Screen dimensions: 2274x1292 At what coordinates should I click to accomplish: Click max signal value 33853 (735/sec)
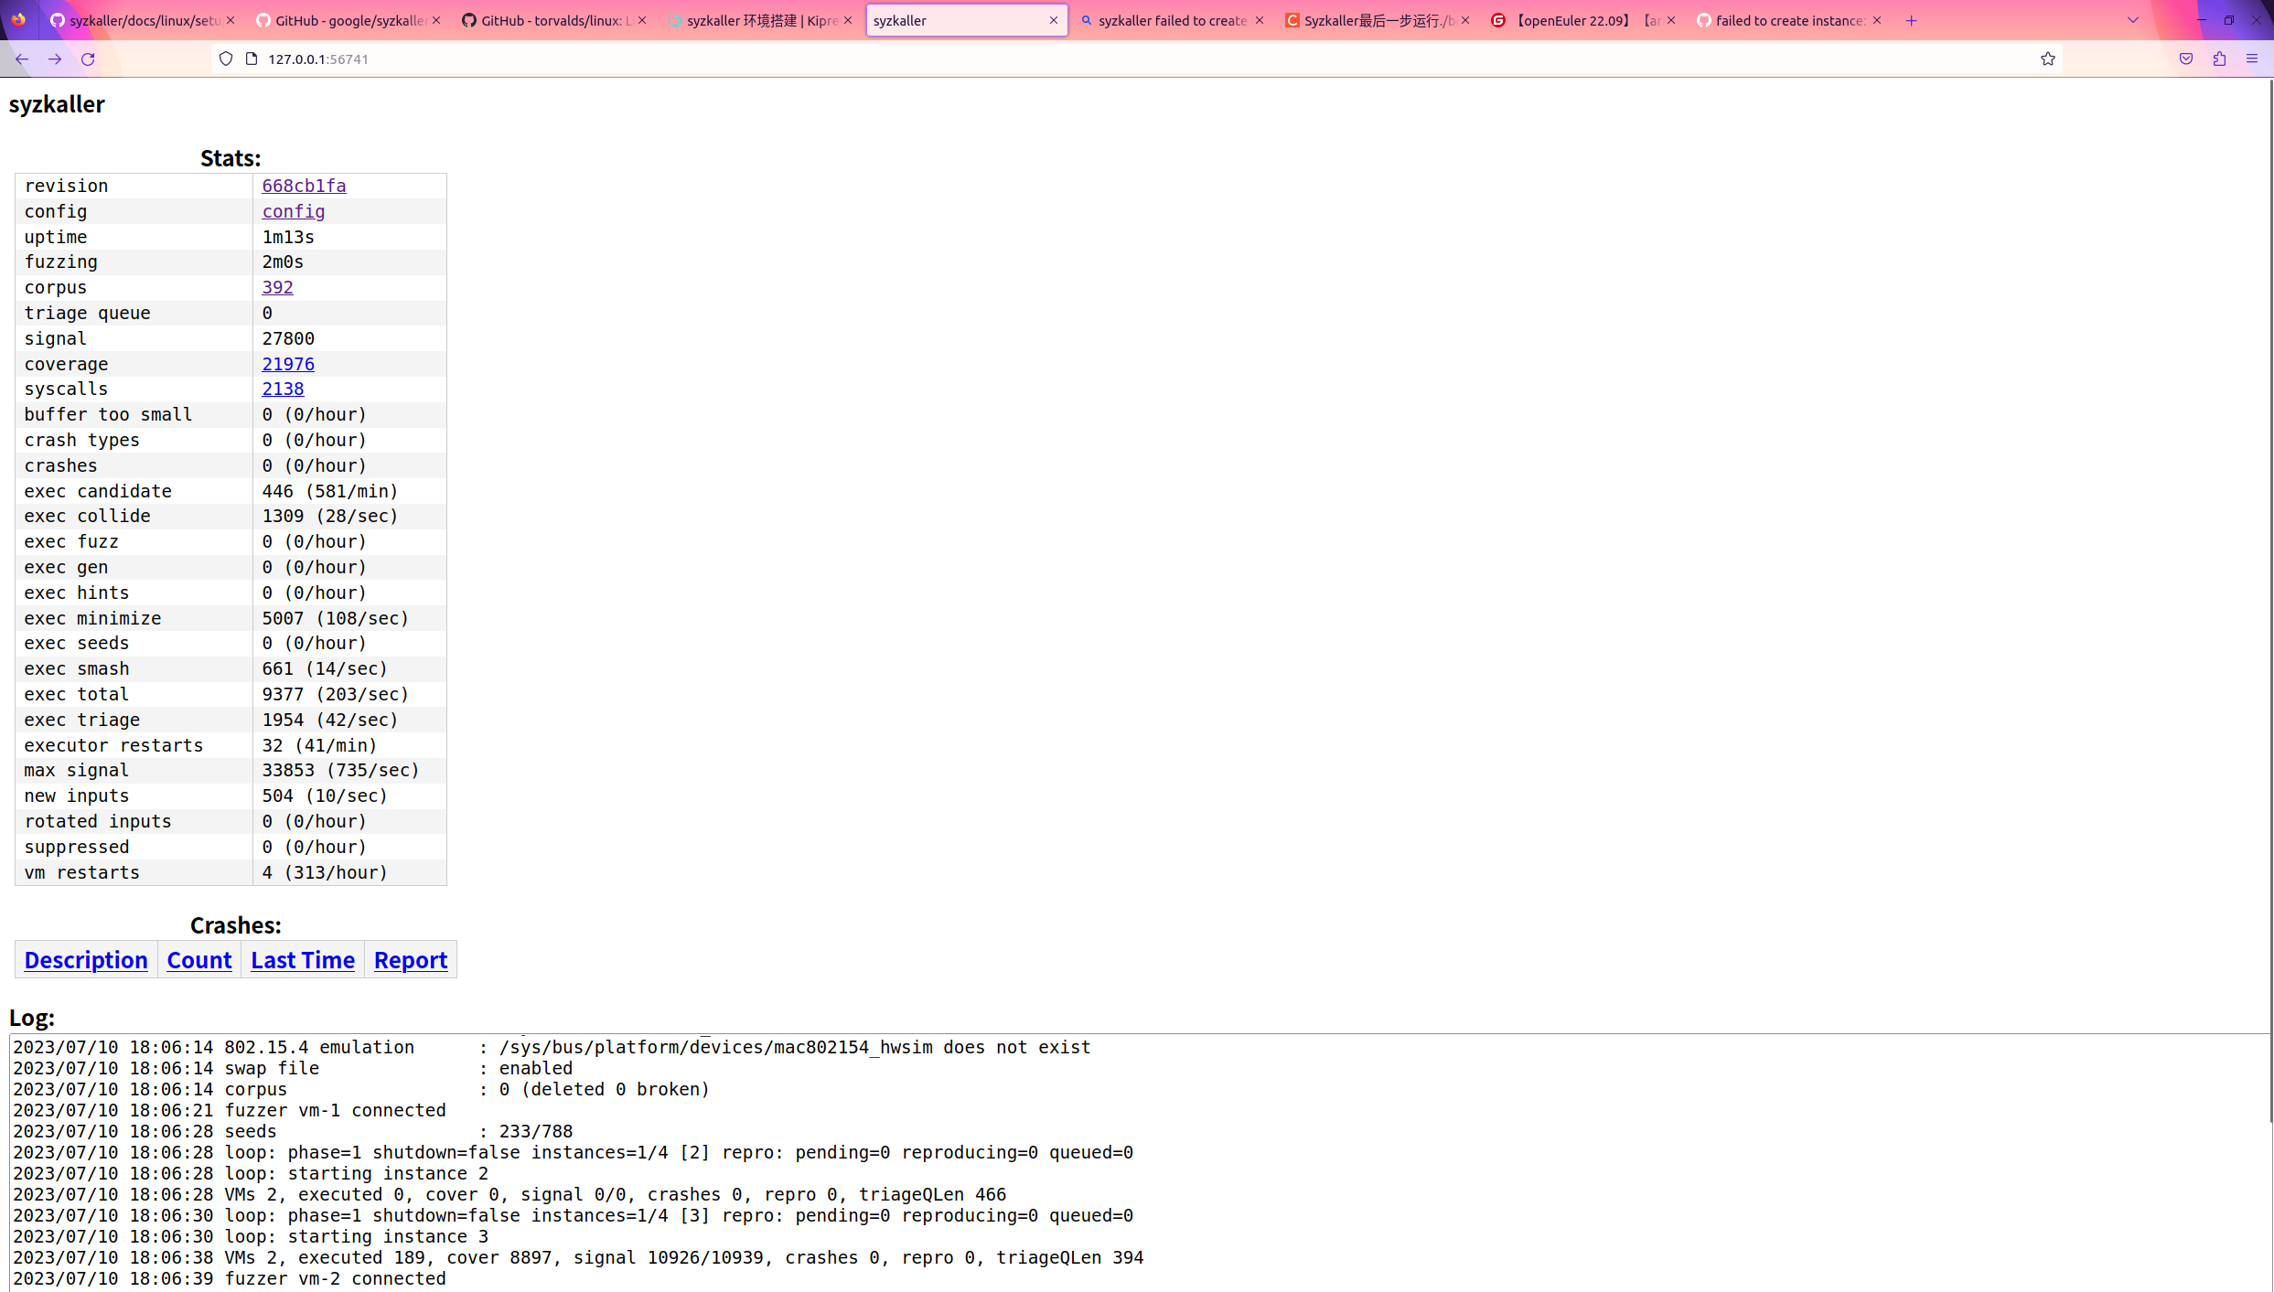[340, 770]
